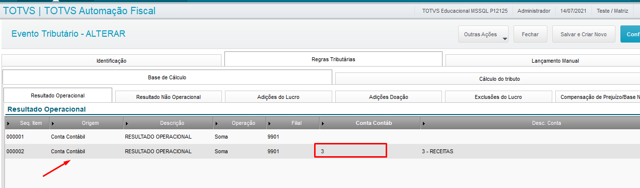Screen dimensions: 640x188
Task: Switch to Cálculo do tributo tab
Action: 488,79
